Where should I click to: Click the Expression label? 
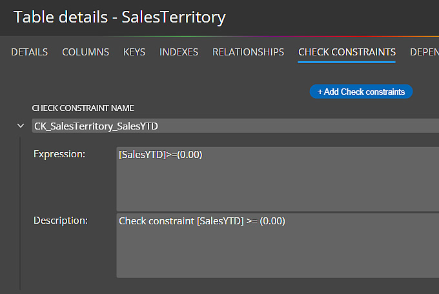(59, 154)
